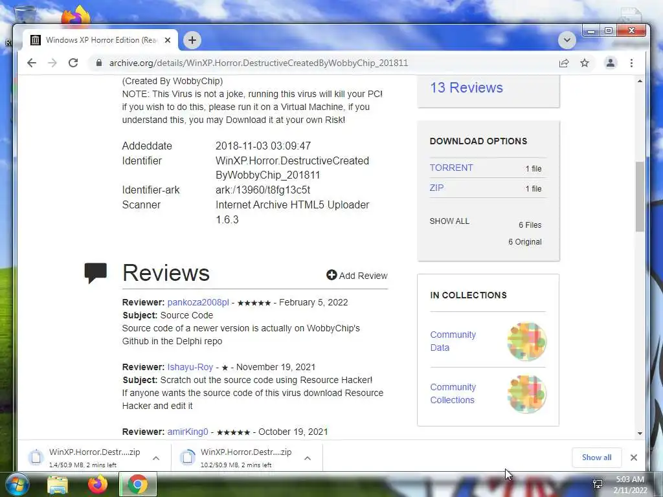The image size is (663, 497).
Task: Click page scrollbar up arrow
Action: click(x=640, y=81)
